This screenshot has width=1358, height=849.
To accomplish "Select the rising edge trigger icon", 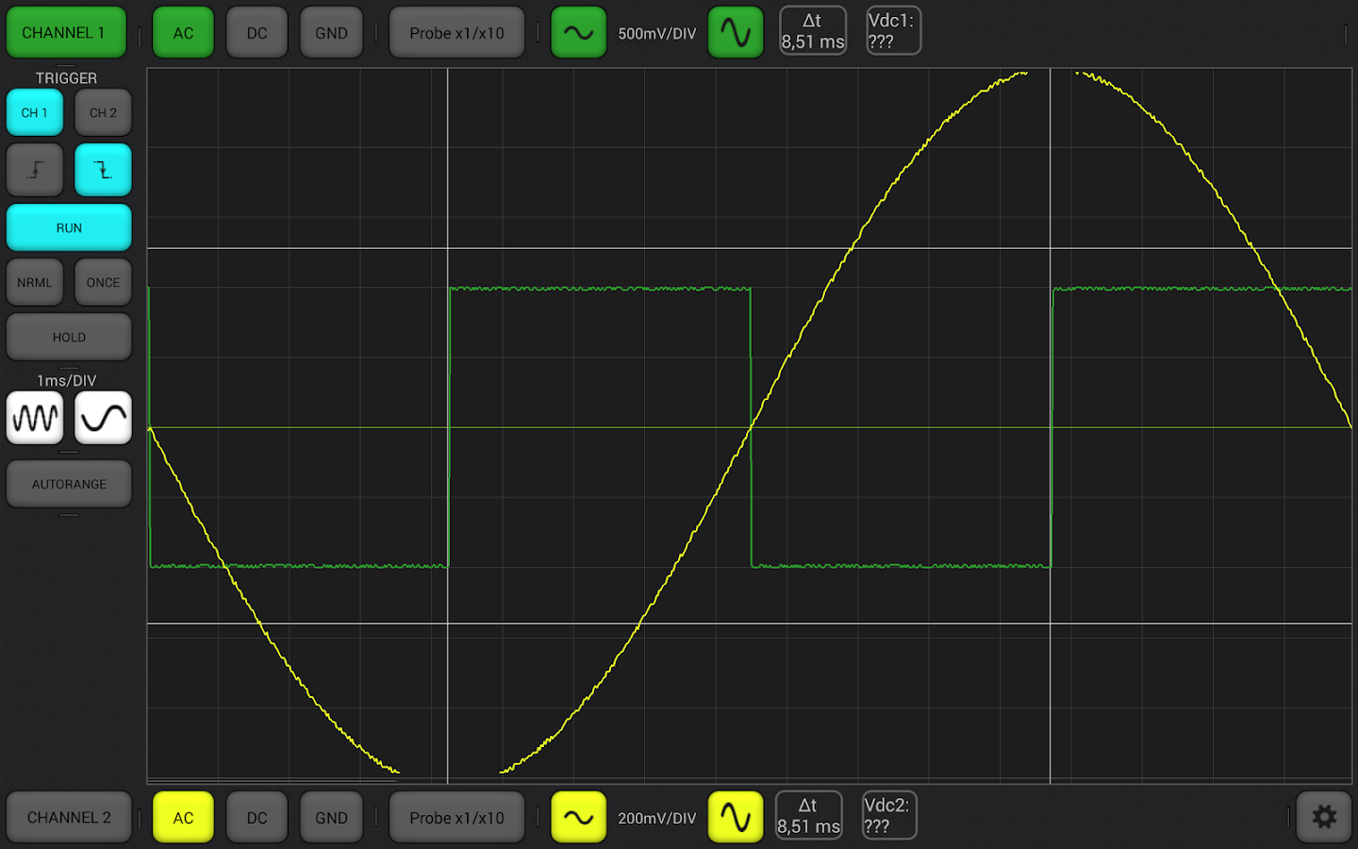I will [x=35, y=170].
